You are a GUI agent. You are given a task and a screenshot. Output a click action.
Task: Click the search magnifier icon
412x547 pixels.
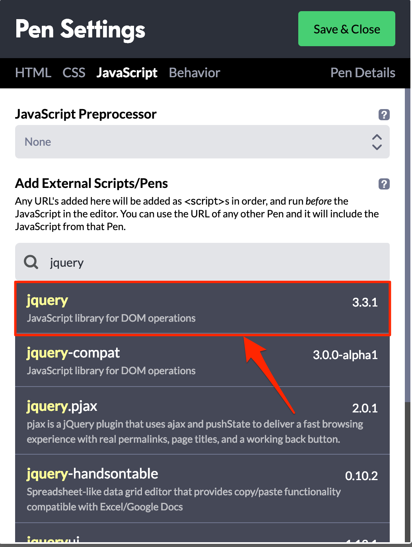pyautogui.click(x=31, y=262)
